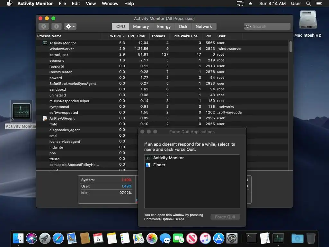Select Activity Monitor desktop shortcut icon

22,111
